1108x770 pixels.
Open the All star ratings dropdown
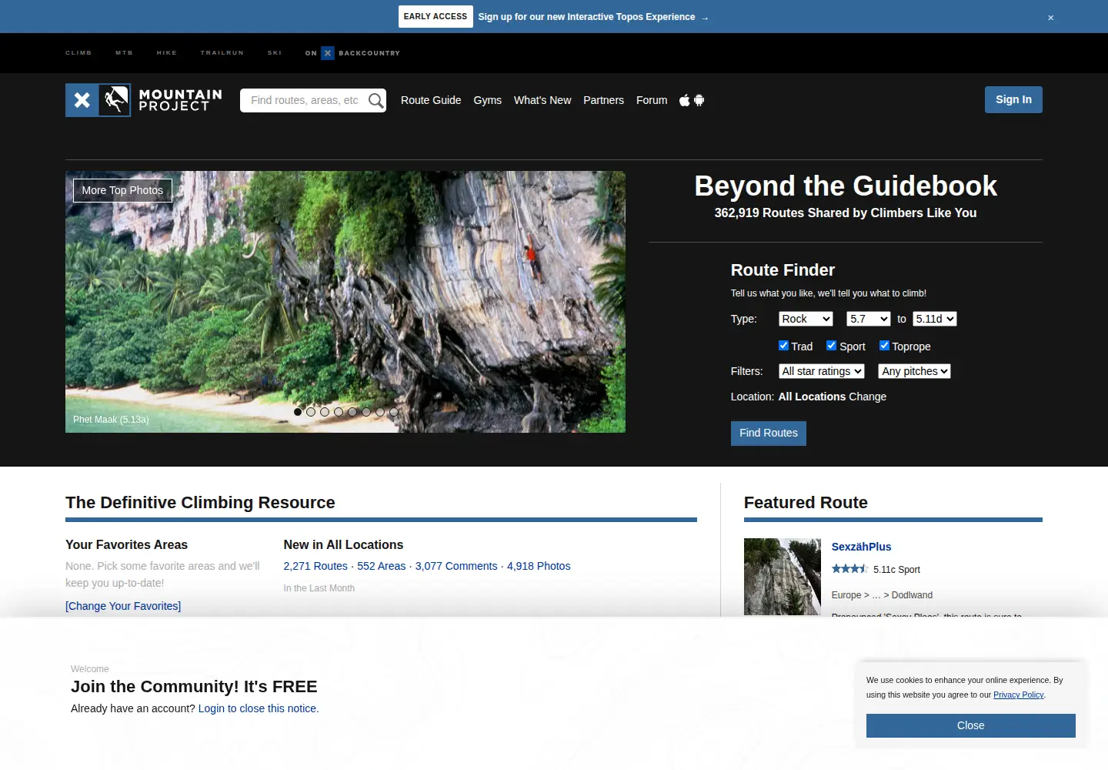[x=822, y=371]
